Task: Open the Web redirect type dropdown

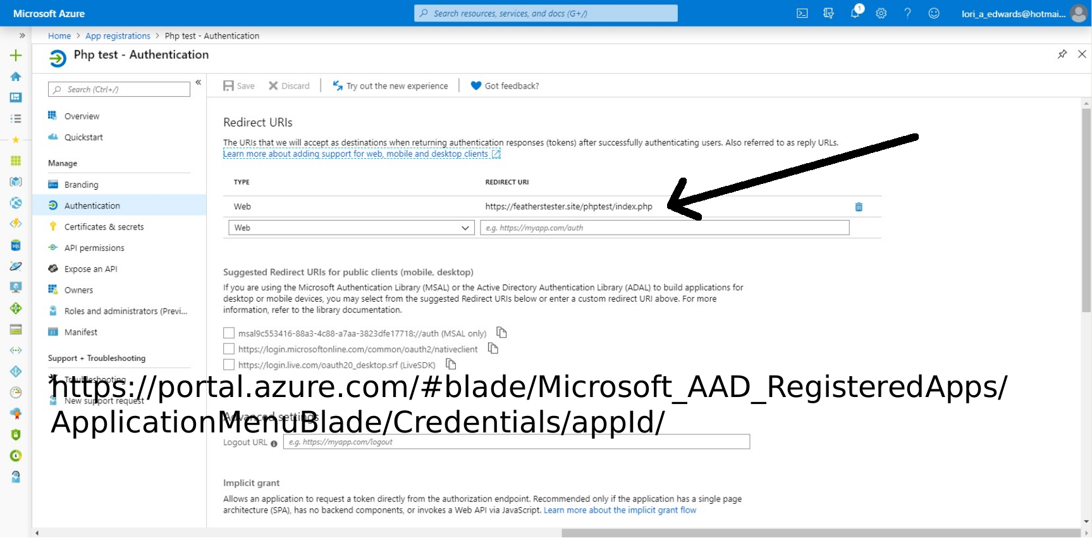Action: [x=352, y=228]
